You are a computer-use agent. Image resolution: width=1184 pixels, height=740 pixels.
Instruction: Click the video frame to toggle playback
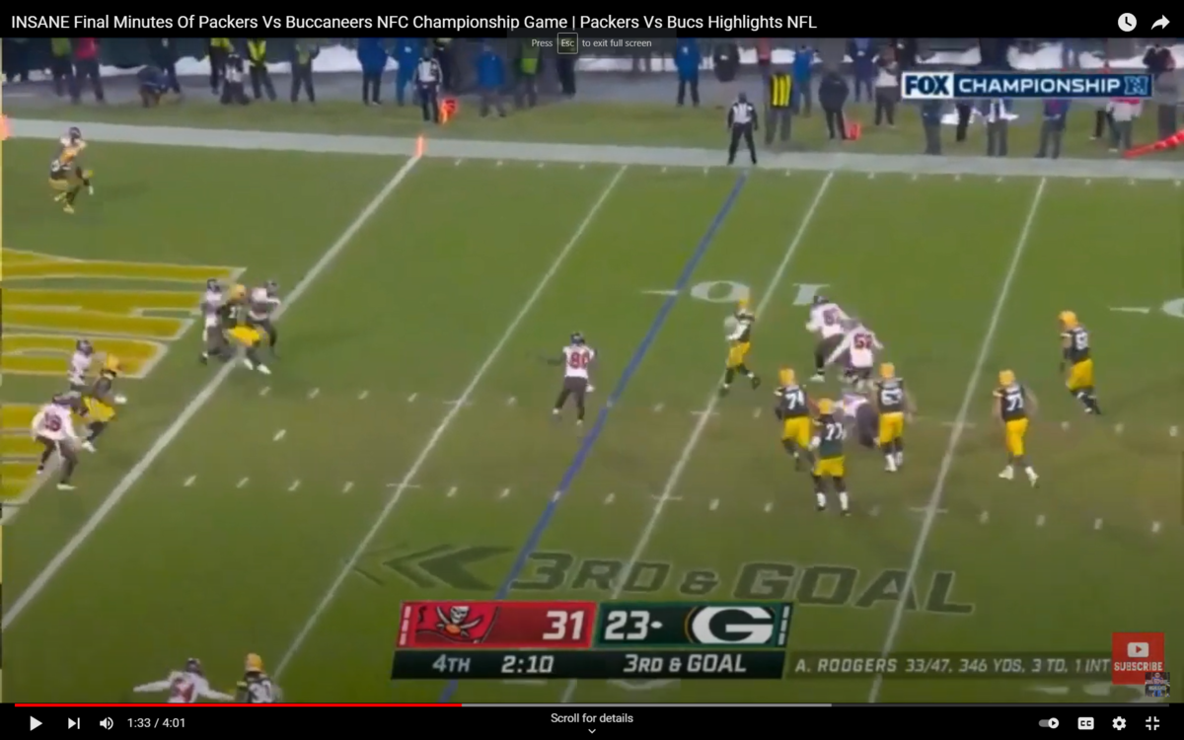click(x=592, y=296)
